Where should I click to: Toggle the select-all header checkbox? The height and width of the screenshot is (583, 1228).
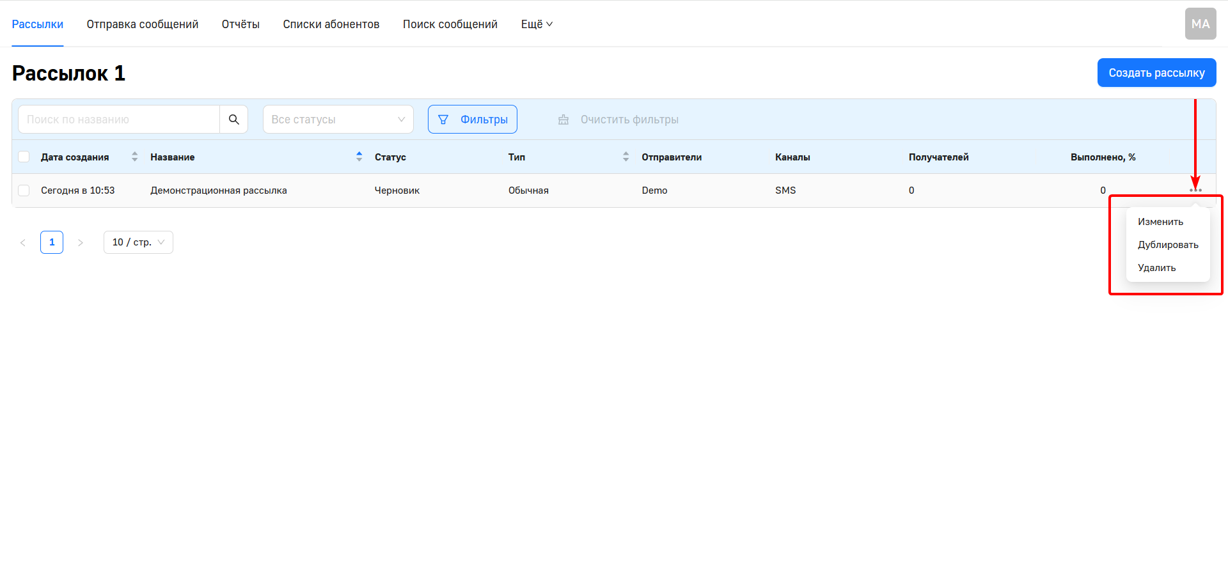pyautogui.click(x=24, y=157)
